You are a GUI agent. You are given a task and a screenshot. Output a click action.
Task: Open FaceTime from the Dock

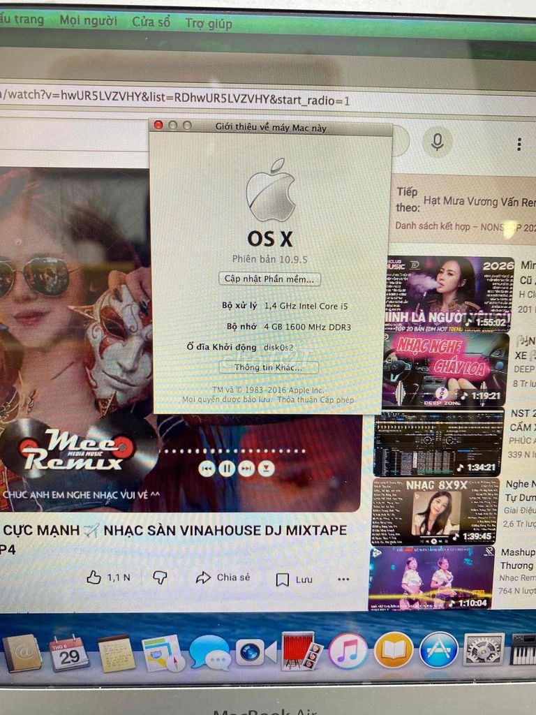click(x=255, y=652)
